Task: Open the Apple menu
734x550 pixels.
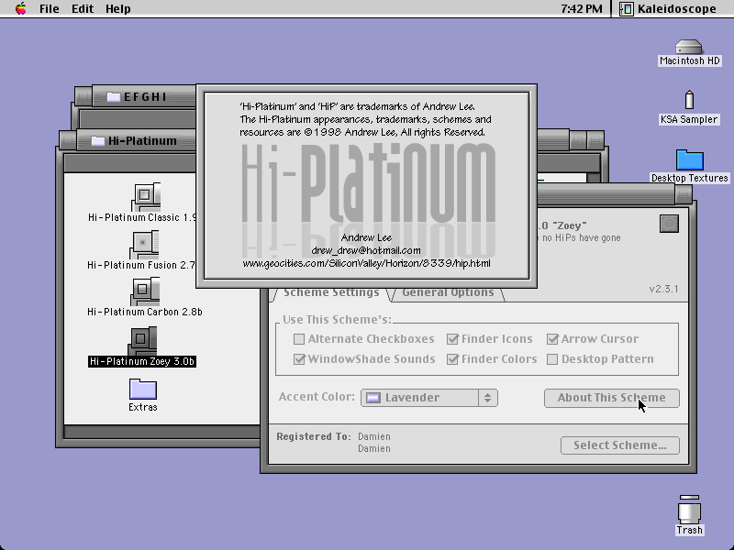Action: point(20,8)
